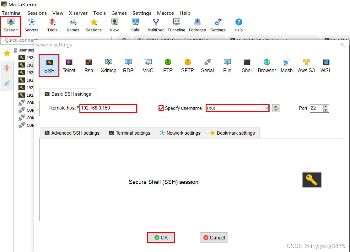The width and height of the screenshot is (350, 252).
Task: Launch the Tunneling tool
Action: pos(176,25)
